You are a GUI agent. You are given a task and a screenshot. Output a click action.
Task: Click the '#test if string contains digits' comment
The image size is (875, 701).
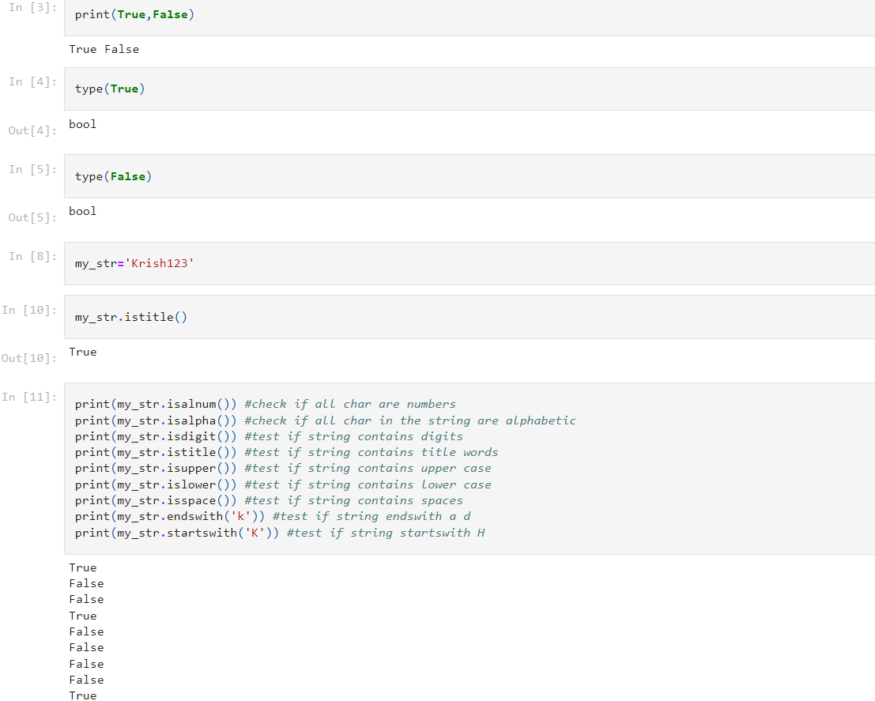tap(353, 436)
